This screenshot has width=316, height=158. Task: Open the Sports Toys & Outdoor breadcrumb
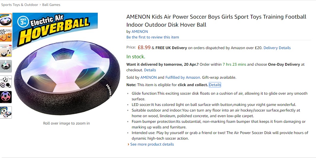pyautogui.click(x=20, y=5)
